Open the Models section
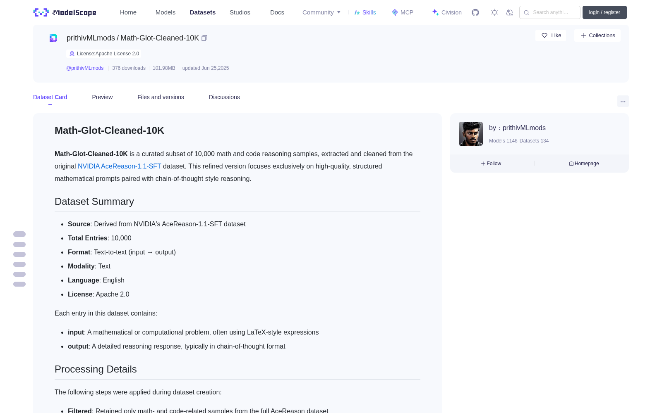Screen dimensions: 662x413 pos(165,12)
